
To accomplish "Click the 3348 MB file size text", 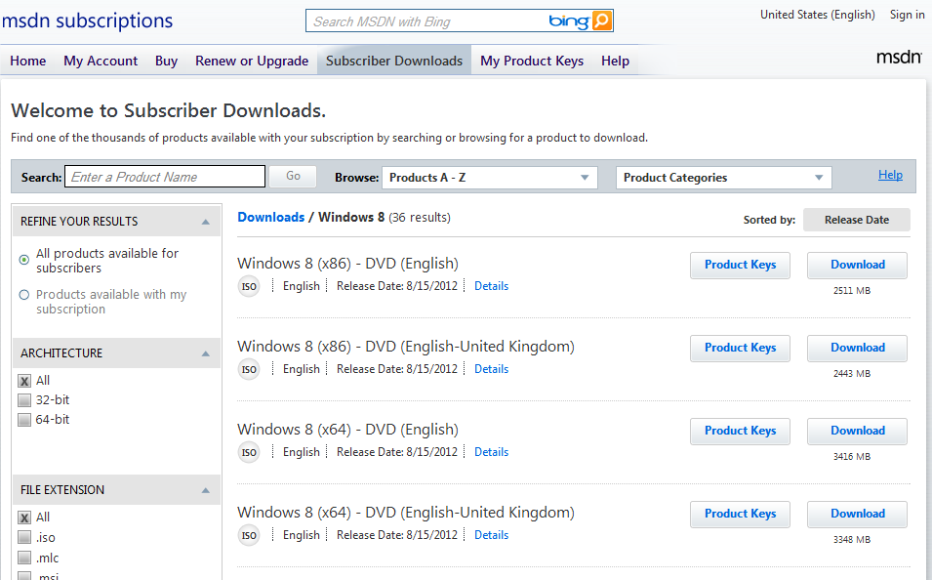I will (852, 540).
